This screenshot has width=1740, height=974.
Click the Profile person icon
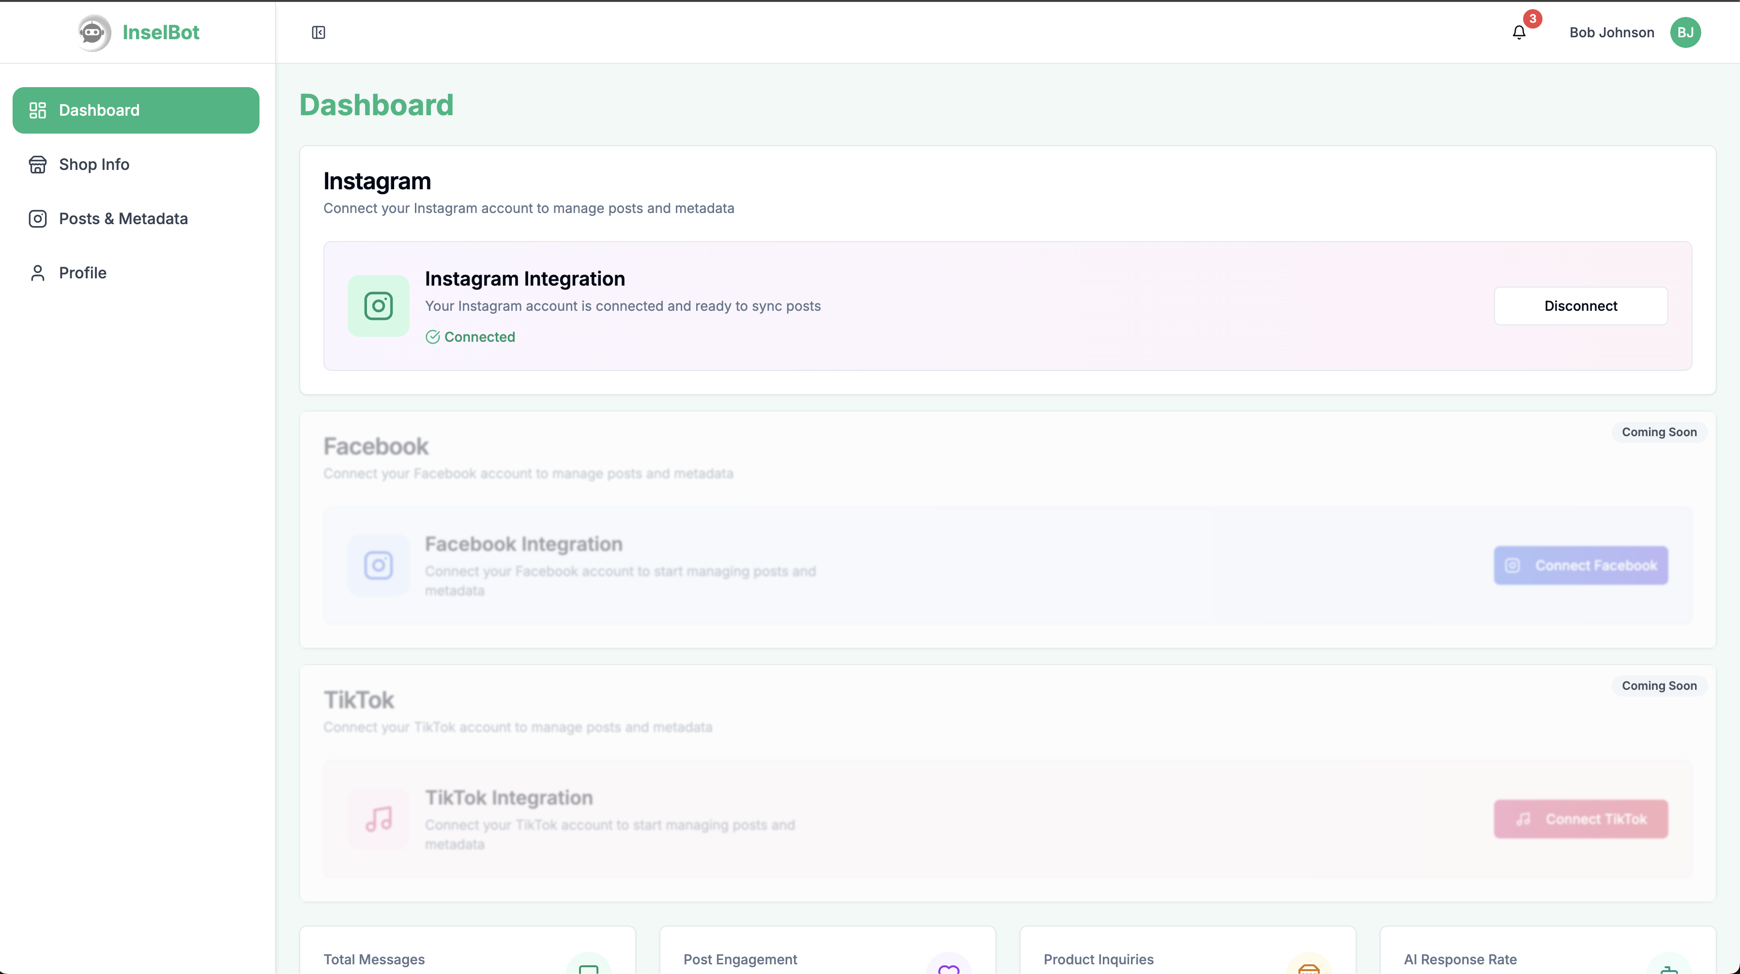click(38, 272)
